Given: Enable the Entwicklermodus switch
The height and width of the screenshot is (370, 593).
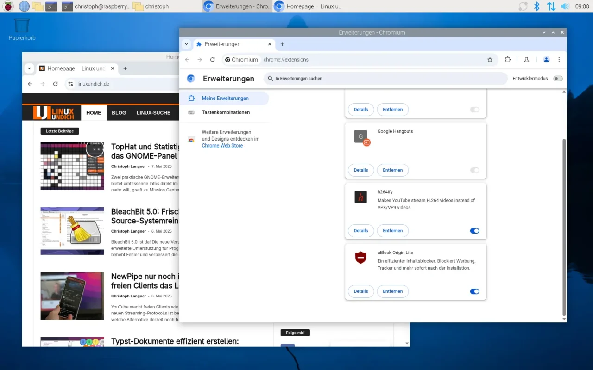Looking at the screenshot, I should coord(558,79).
